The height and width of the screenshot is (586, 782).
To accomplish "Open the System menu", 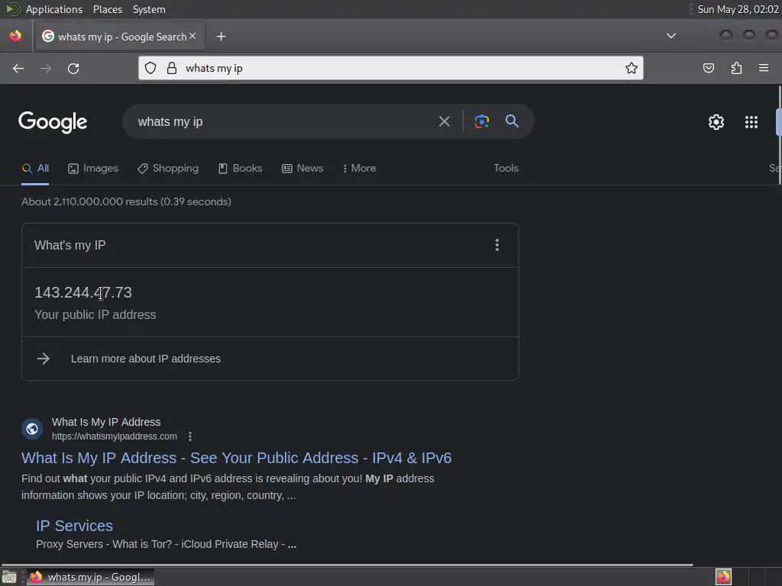I will click(x=149, y=9).
